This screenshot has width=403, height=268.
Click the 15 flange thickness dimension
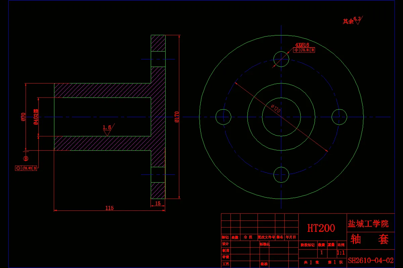pos(158,203)
